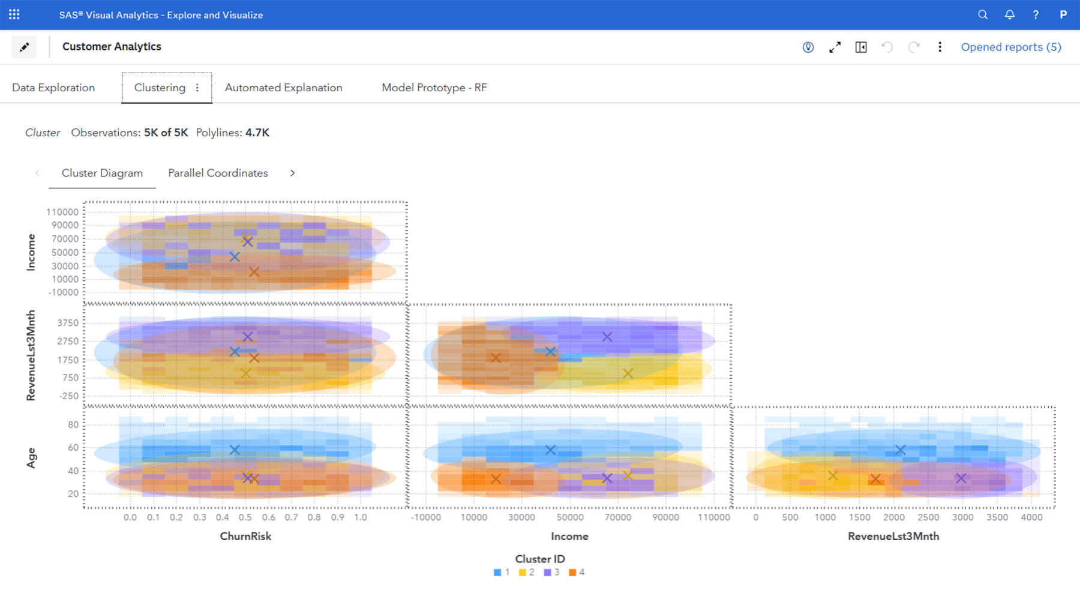Select Cluster 2 yellow color swatch

522,571
